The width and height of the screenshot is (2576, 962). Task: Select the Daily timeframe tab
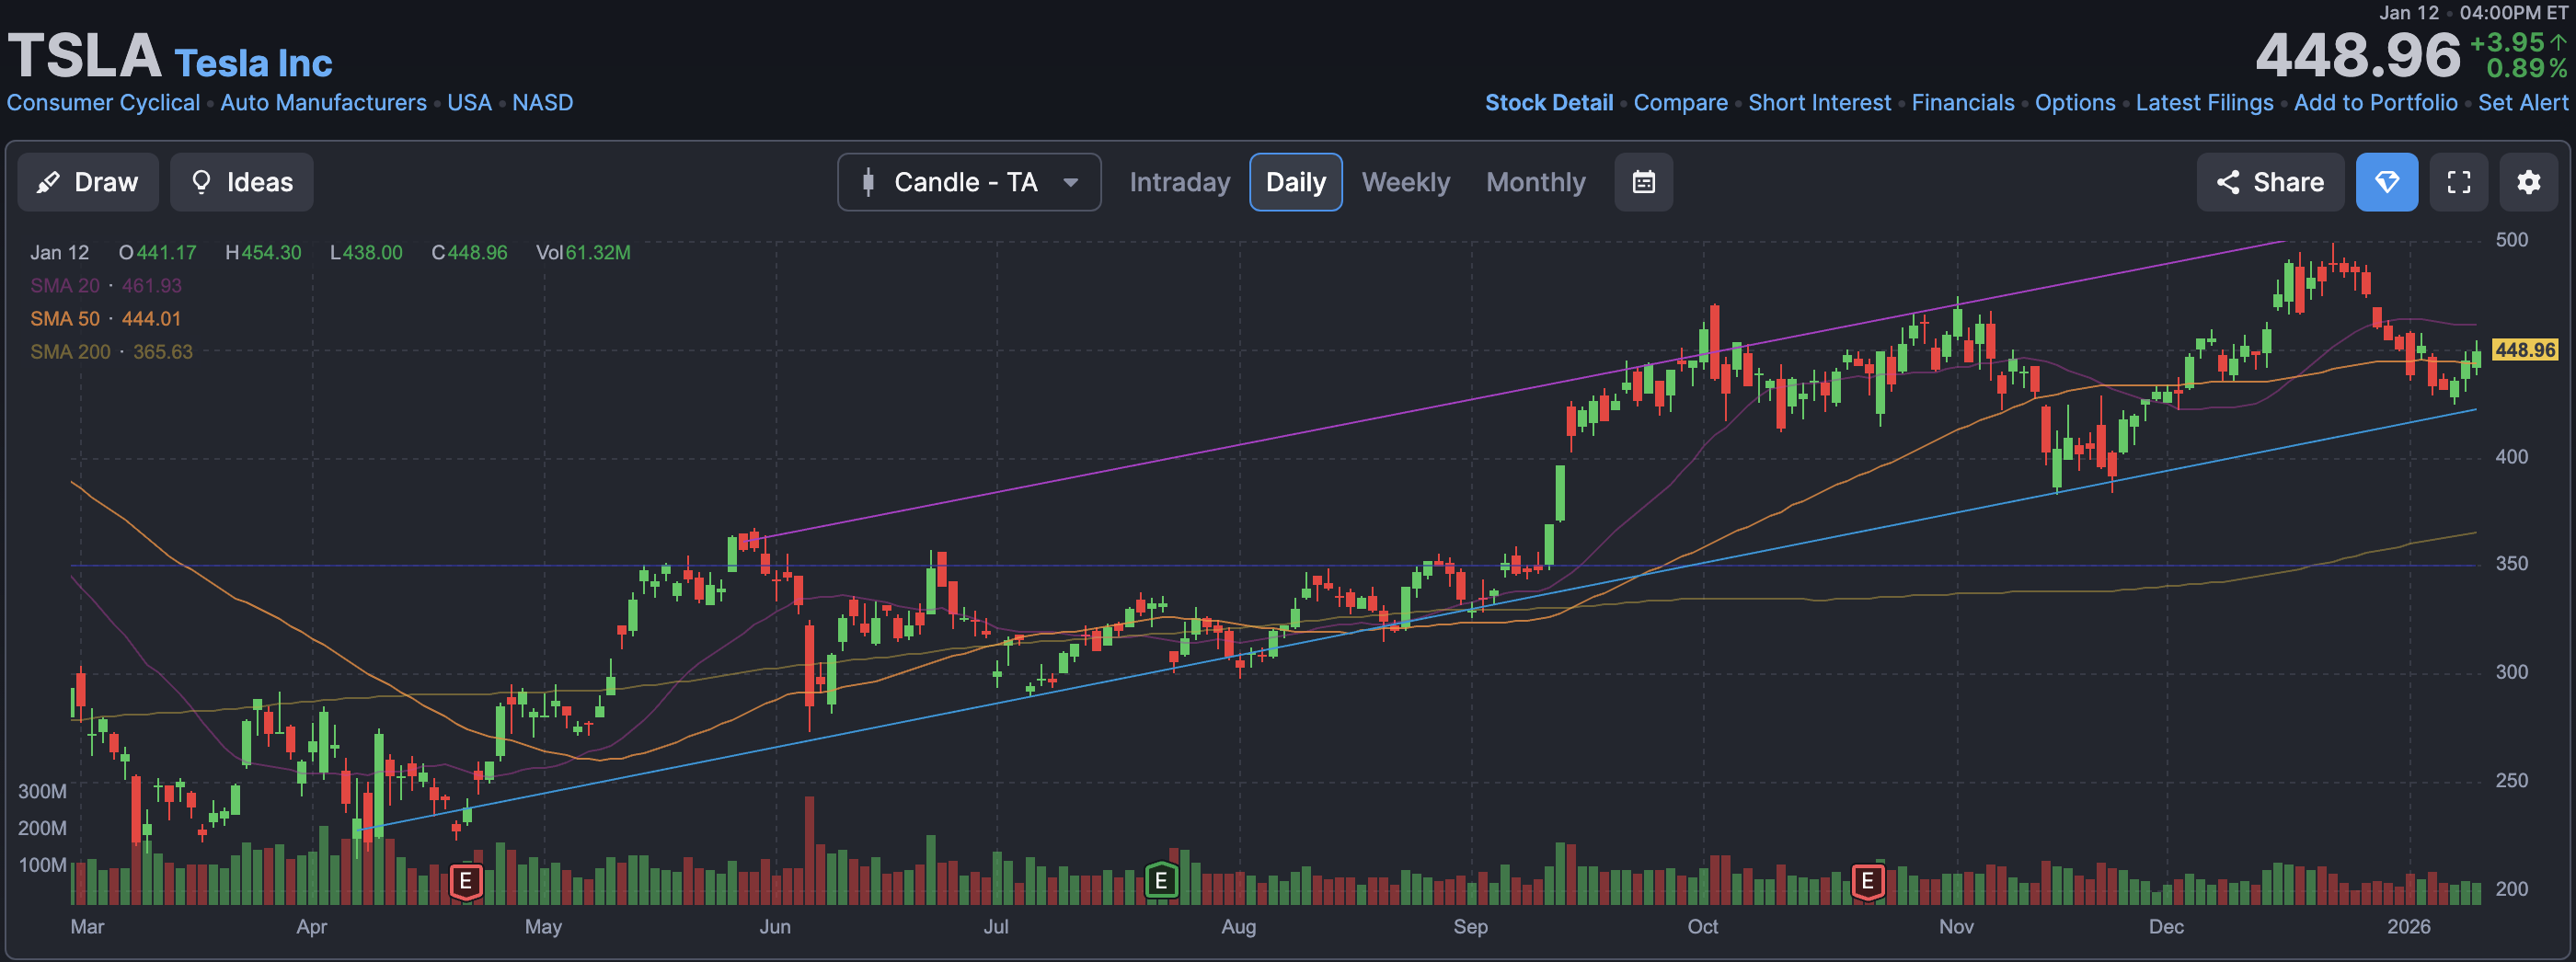click(1295, 182)
